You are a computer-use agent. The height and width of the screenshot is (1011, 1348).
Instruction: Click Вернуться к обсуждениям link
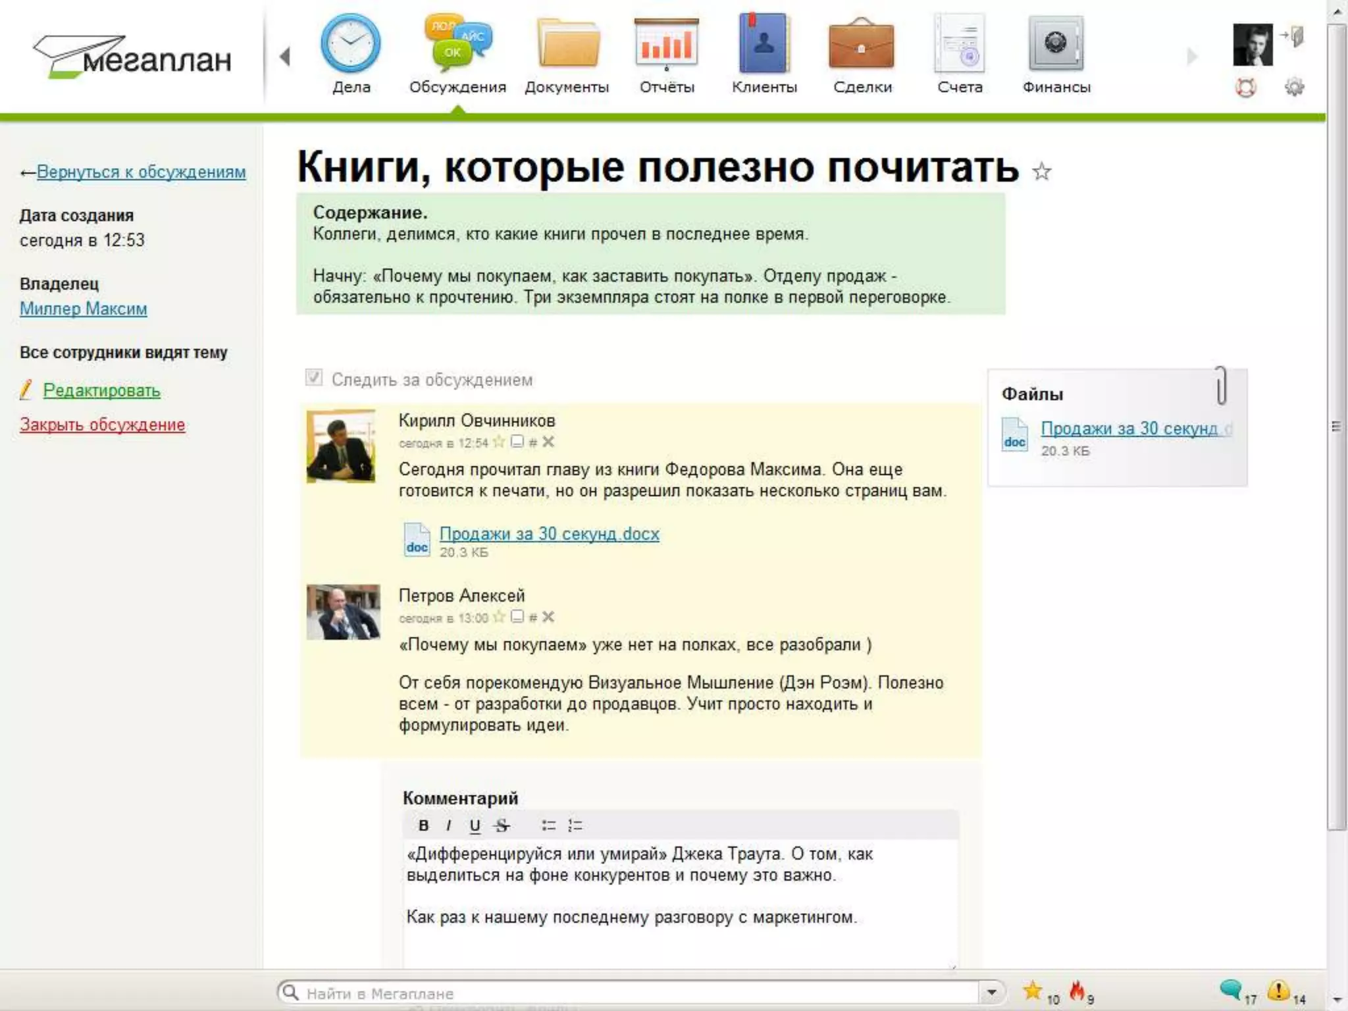pos(141,172)
